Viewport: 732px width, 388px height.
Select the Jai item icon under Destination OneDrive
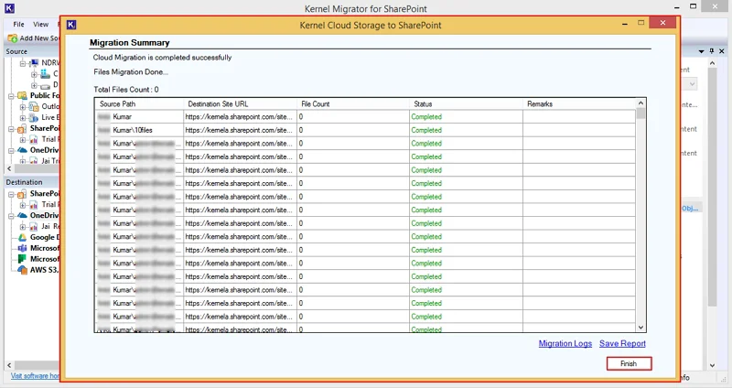34,226
